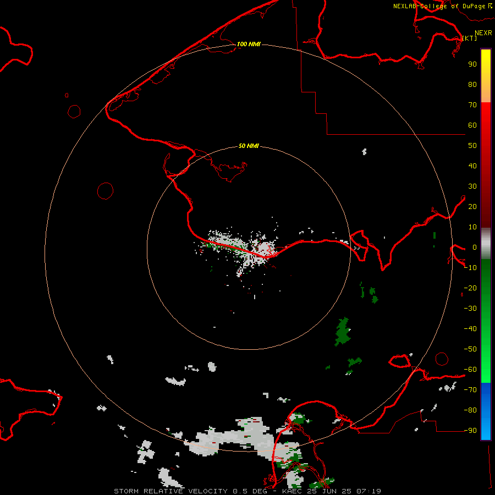The width and height of the screenshot is (495, 495).
Task: Click the -90 value on velocity scale
Action: click(470, 431)
